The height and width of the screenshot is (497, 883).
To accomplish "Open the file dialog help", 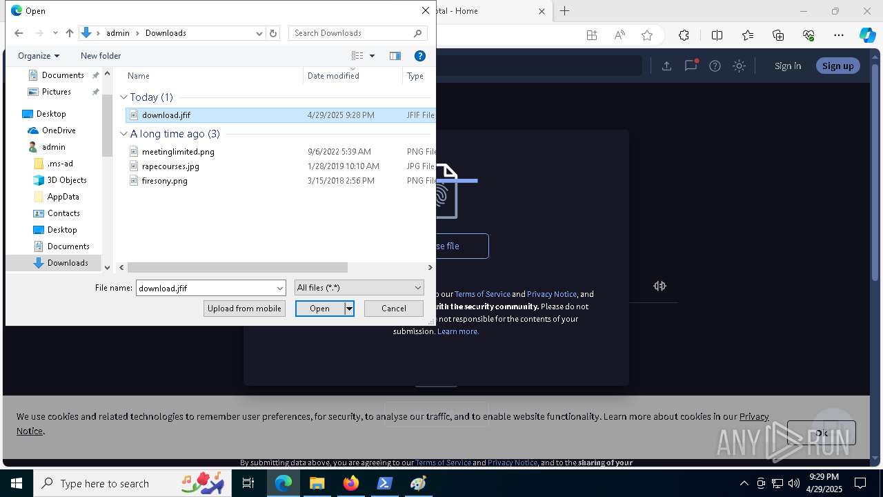I will click(419, 56).
